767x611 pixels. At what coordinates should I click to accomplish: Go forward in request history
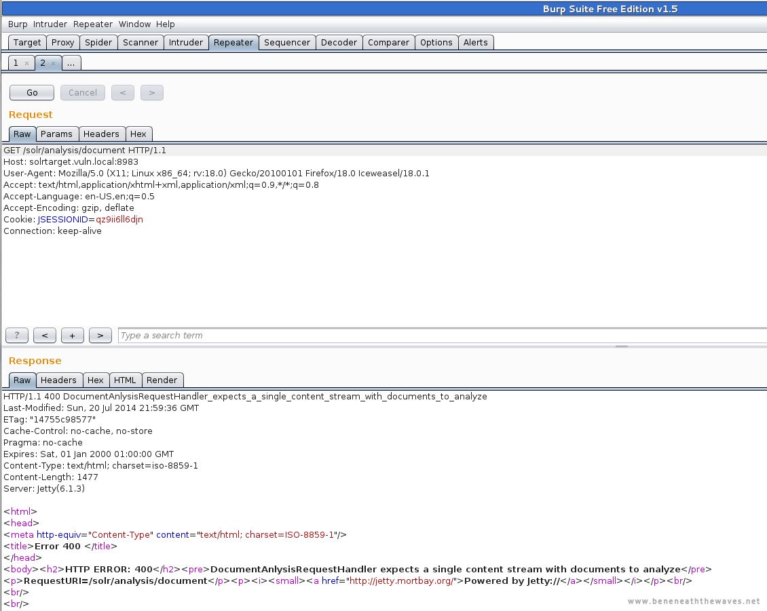coord(151,93)
